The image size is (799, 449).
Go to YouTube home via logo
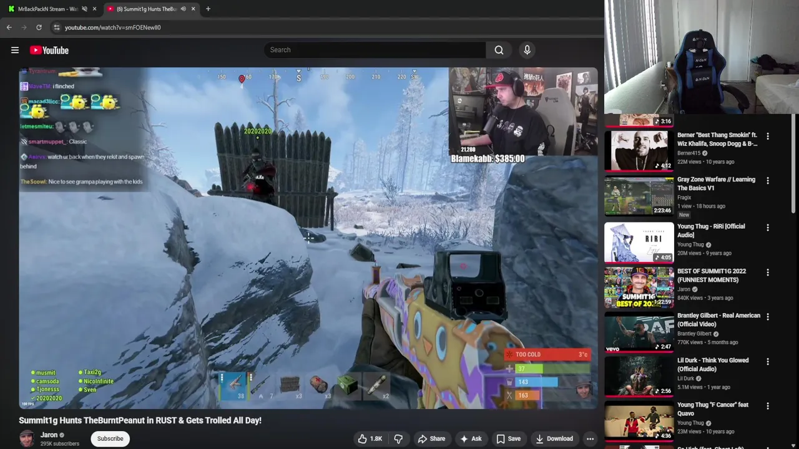pos(49,50)
